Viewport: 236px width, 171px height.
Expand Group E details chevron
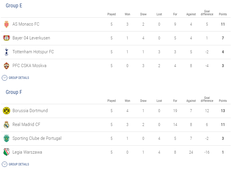(4, 78)
